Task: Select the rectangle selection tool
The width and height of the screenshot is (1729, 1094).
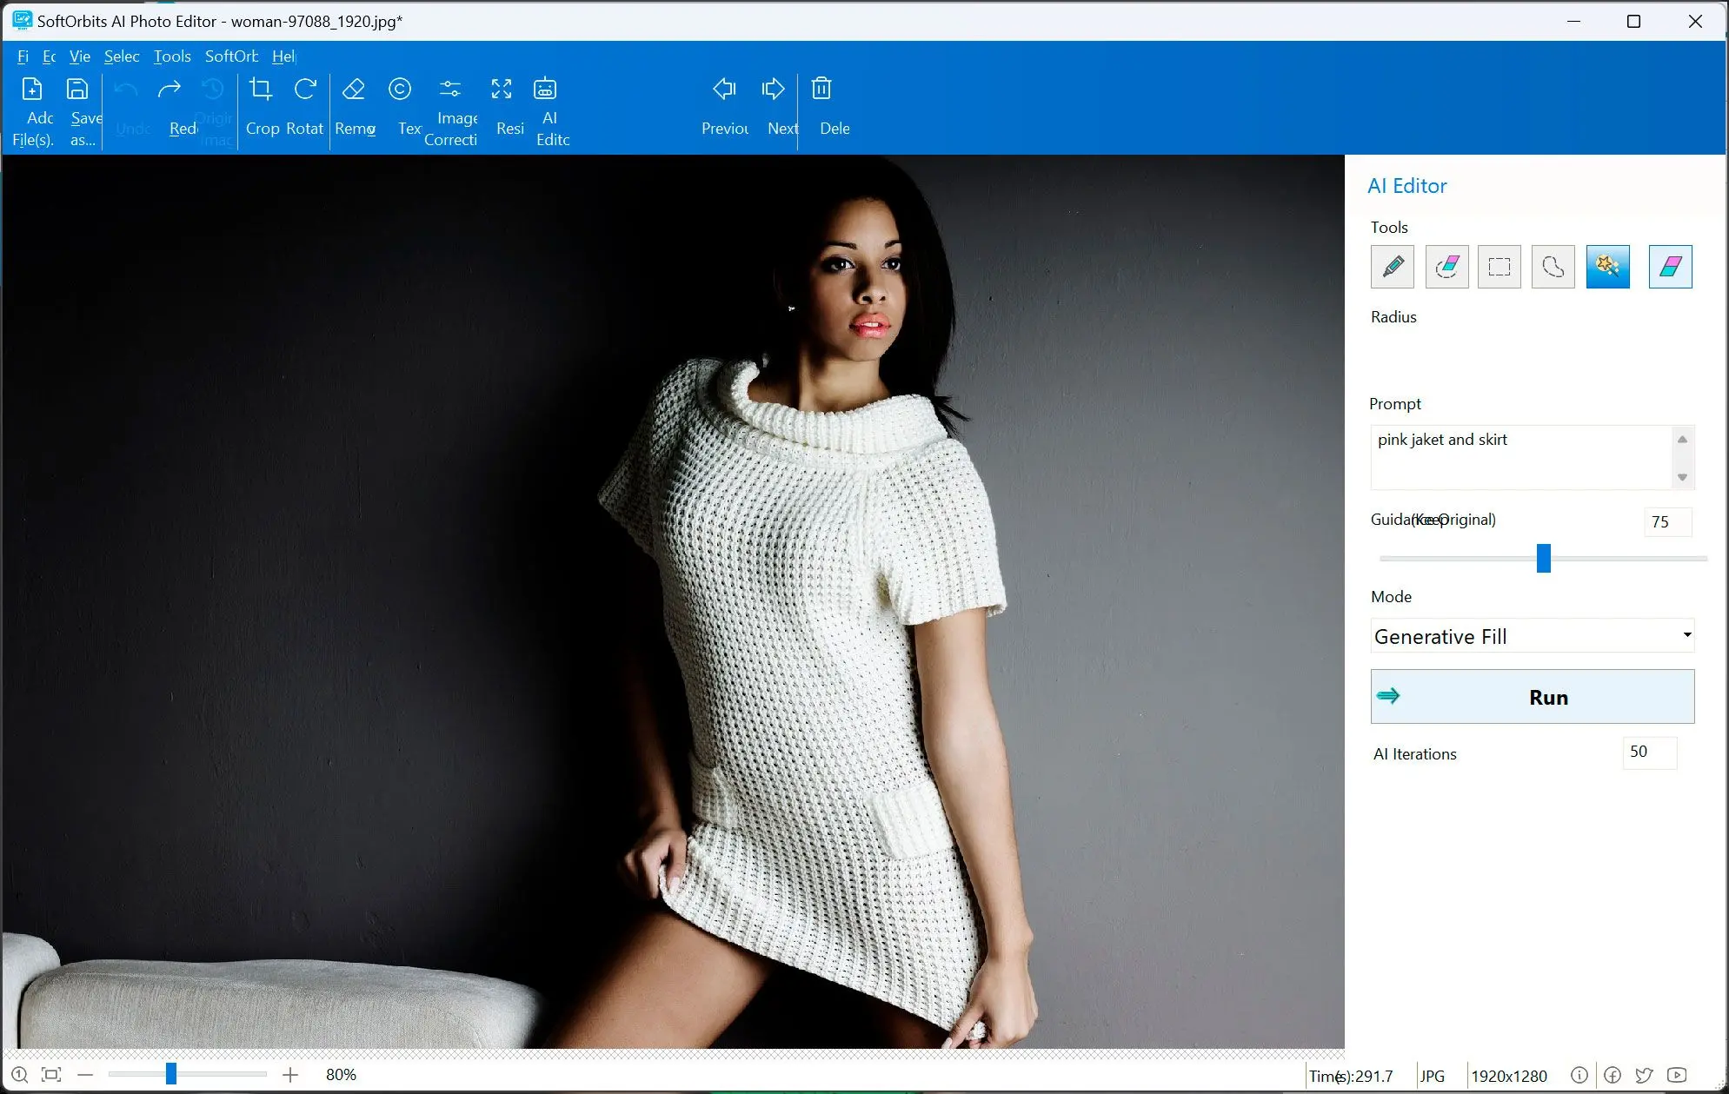Action: tap(1500, 266)
